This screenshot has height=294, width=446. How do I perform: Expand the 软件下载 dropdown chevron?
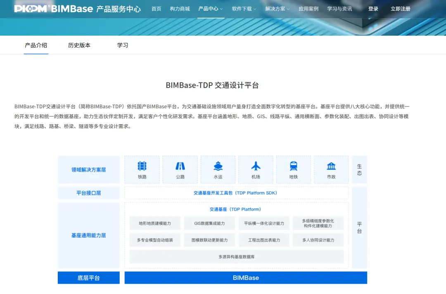[x=255, y=9]
